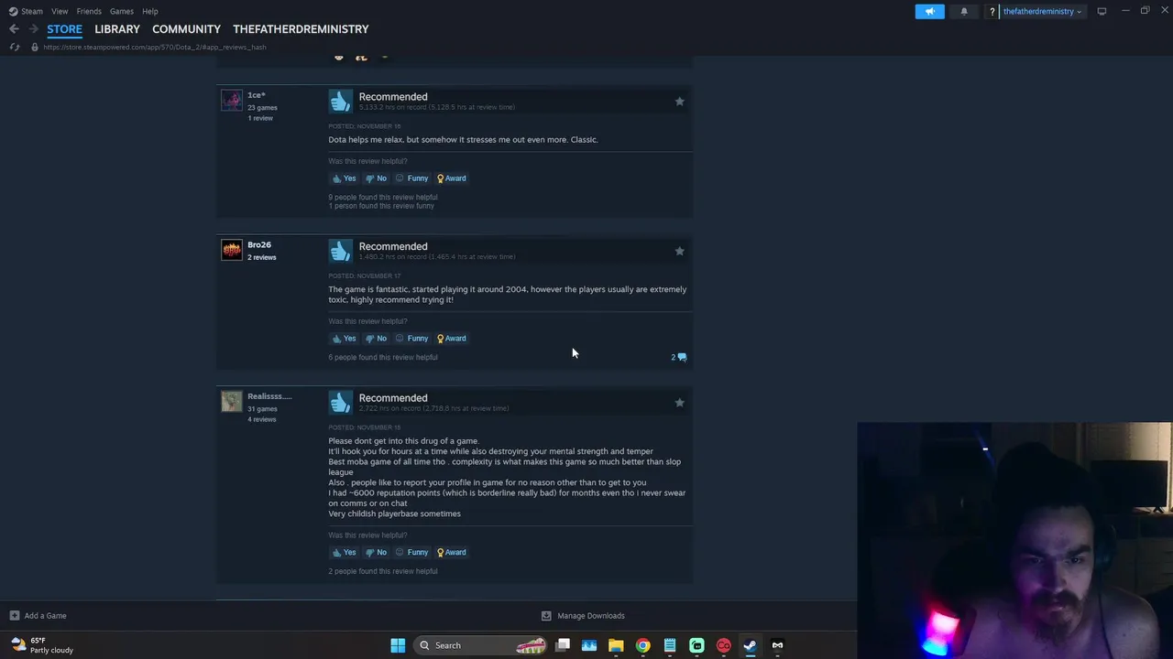Open the Help menu
The image size is (1173, 659).
pyautogui.click(x=150, y=11)
